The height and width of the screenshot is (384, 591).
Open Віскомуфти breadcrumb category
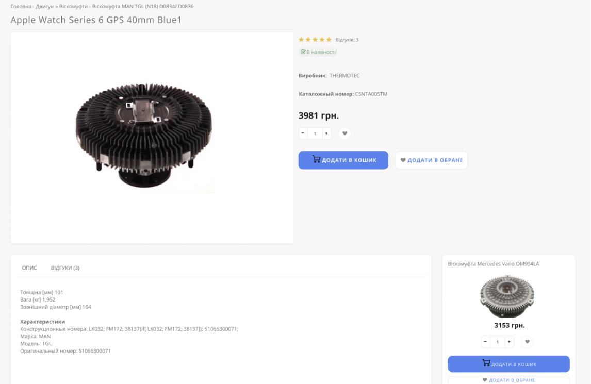(74, 6)
